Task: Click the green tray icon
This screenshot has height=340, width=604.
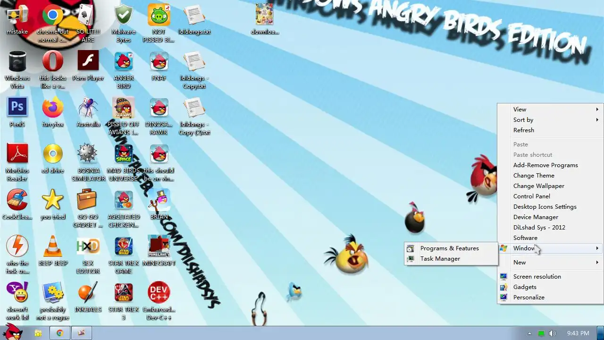Action: pos(541,333)
